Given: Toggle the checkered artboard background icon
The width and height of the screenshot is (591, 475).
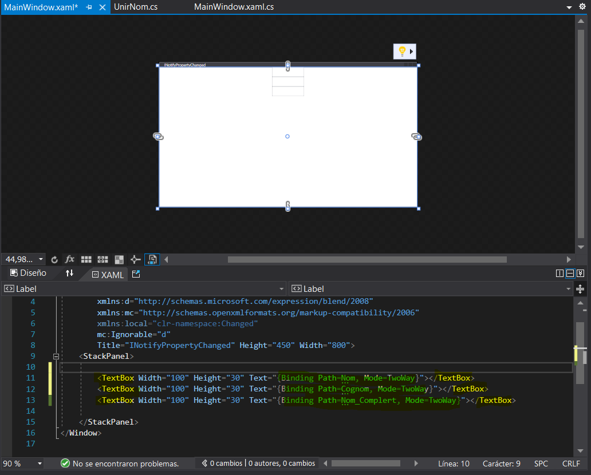Looking at the screenshot, I should [120, 259].
